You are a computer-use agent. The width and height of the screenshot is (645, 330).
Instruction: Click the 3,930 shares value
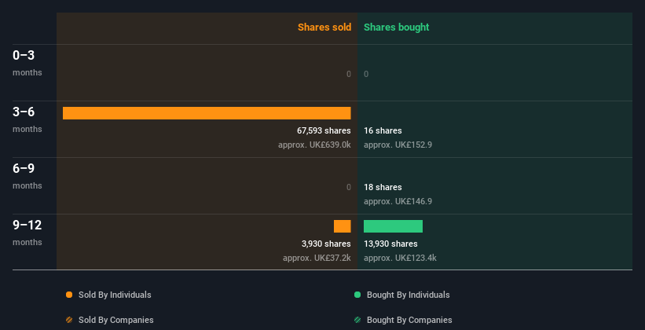tap(326, 244)
